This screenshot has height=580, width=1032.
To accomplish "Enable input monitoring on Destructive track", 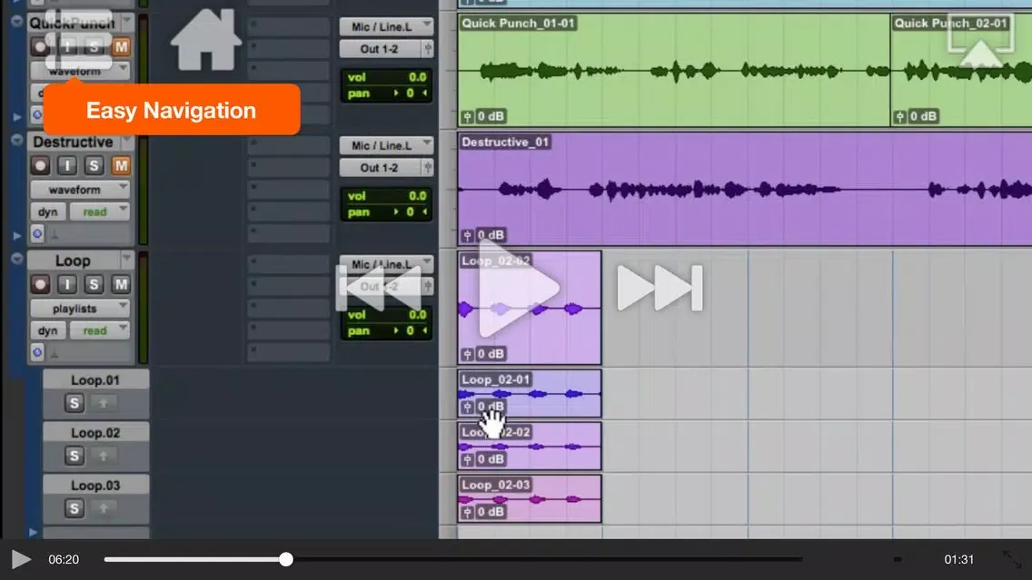I will click(x=66, y=166).
